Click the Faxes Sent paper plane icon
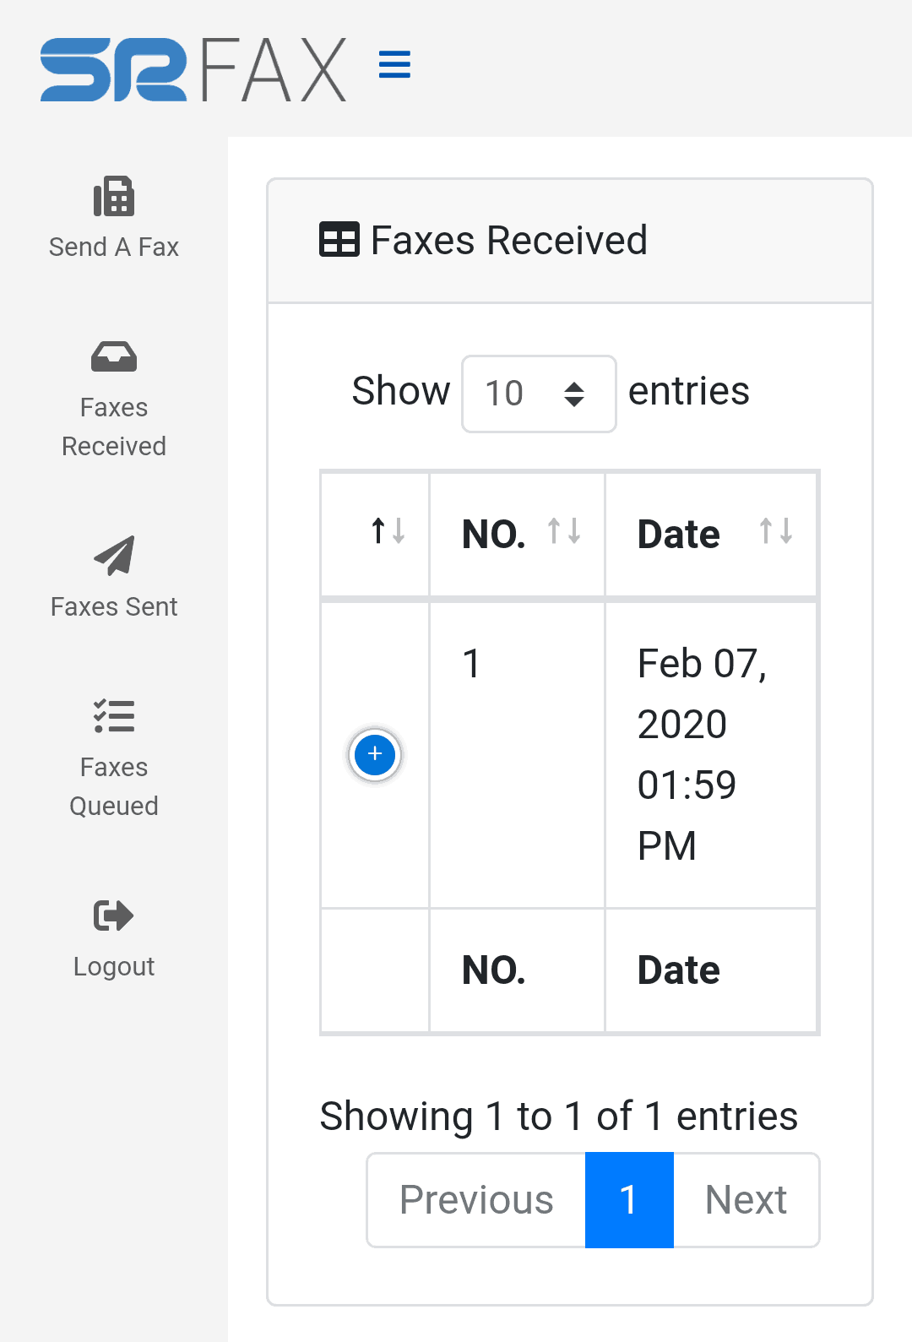The image size is (912, 1342). pos(114,556)
